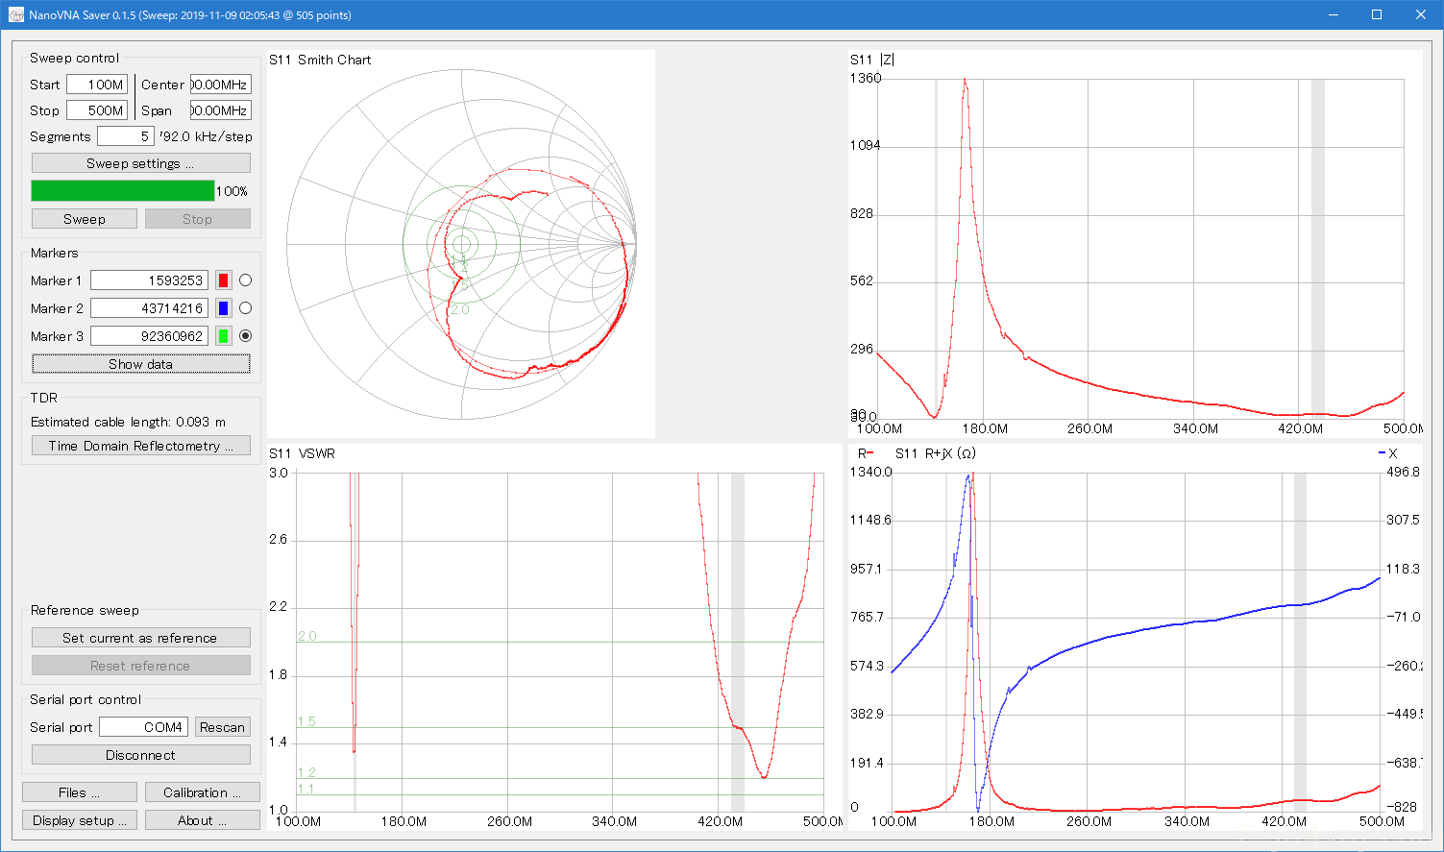Click the Estimated cable length text

click(x=129, y=422)
